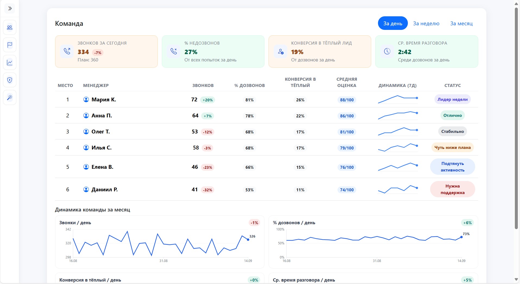Click the 53% dial rate for Даниил Р.

pyautogui.click(x=249, y=190)
